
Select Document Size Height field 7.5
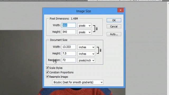[x=69, y=54]
